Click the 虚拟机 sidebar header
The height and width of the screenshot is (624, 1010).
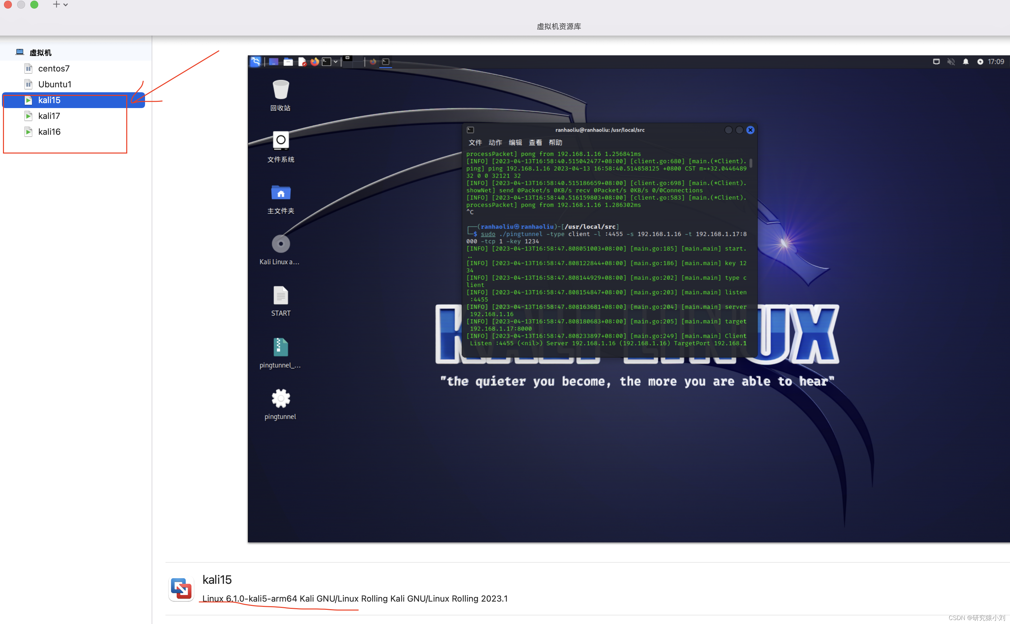[41, 52]
